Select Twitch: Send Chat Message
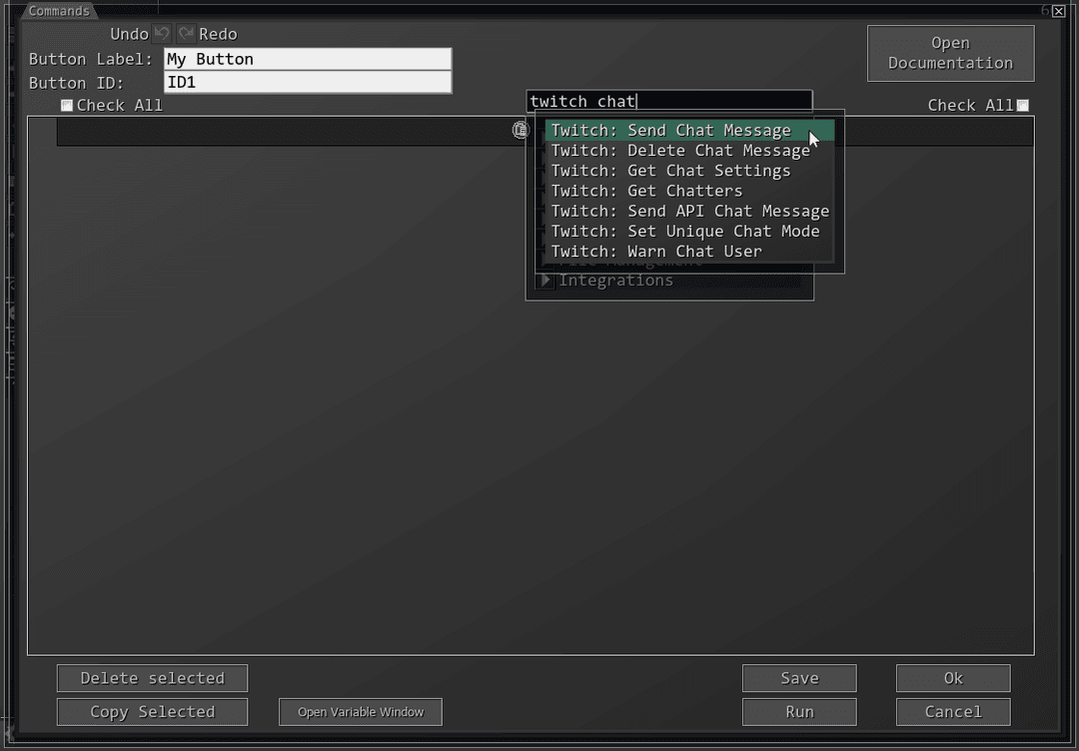Viewport: 1079px width, 751px height. pos(689,130)
